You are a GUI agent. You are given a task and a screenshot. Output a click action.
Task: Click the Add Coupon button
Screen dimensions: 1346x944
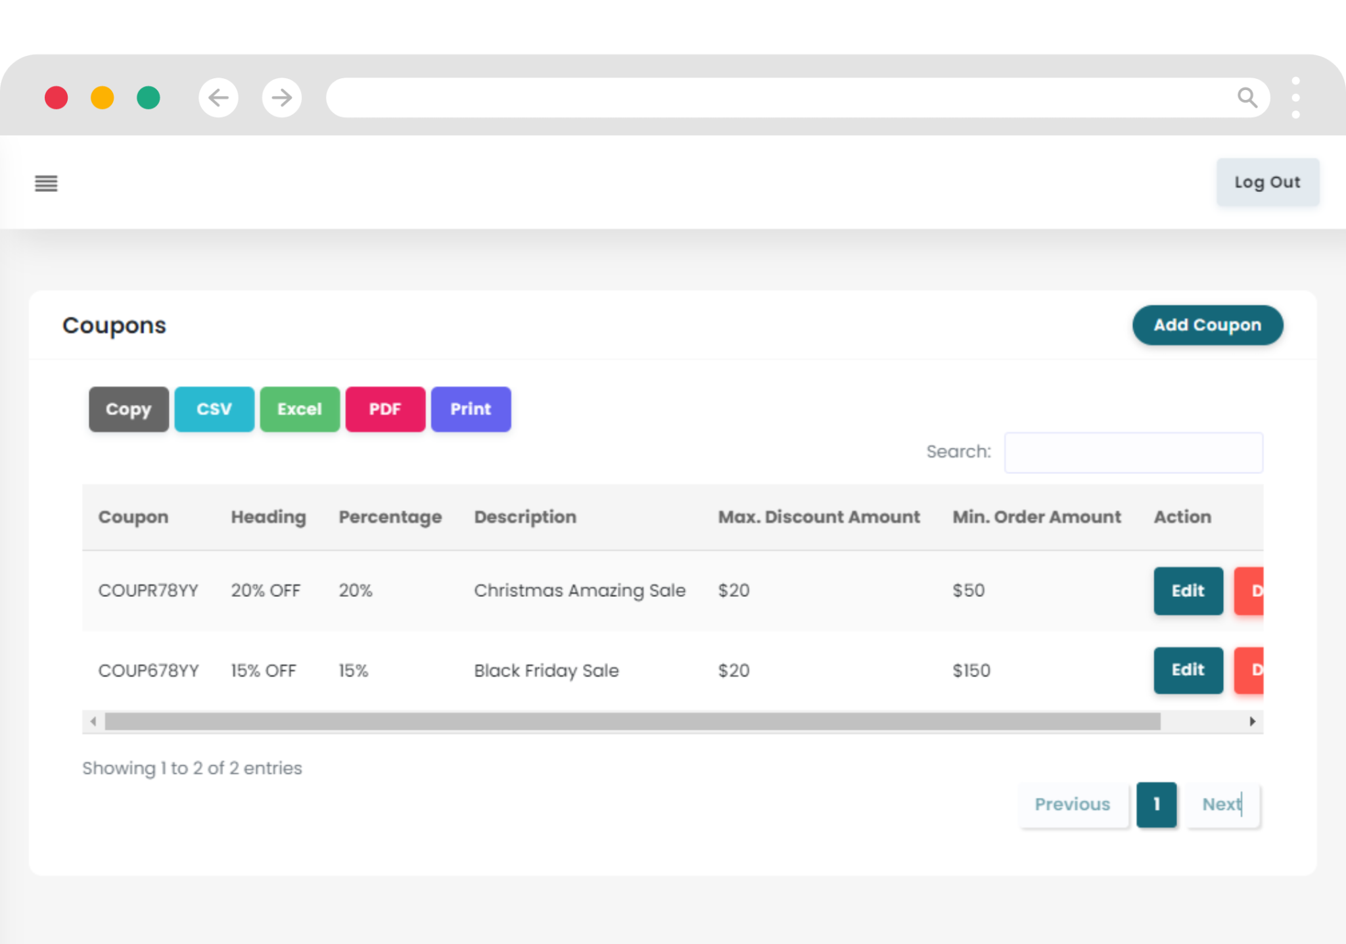pyautogui.click(x=1207, y=325)
